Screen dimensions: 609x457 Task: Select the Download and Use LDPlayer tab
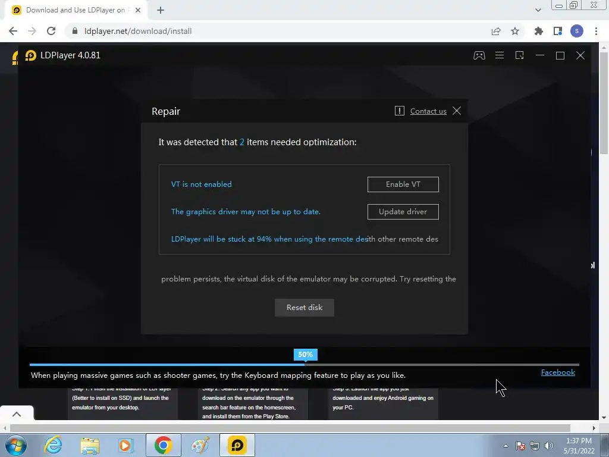click(76, 11)
